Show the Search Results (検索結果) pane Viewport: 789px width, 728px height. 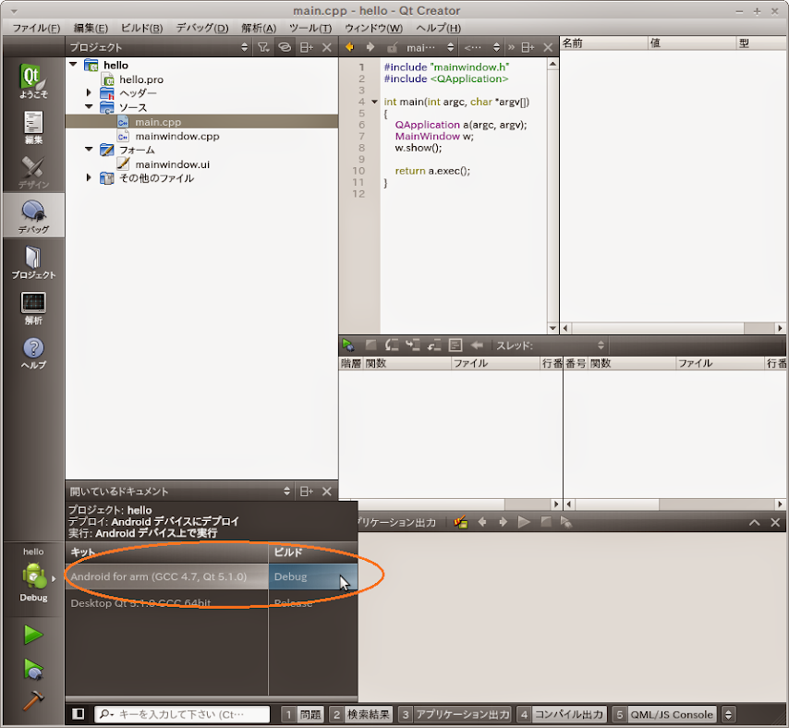361,714
